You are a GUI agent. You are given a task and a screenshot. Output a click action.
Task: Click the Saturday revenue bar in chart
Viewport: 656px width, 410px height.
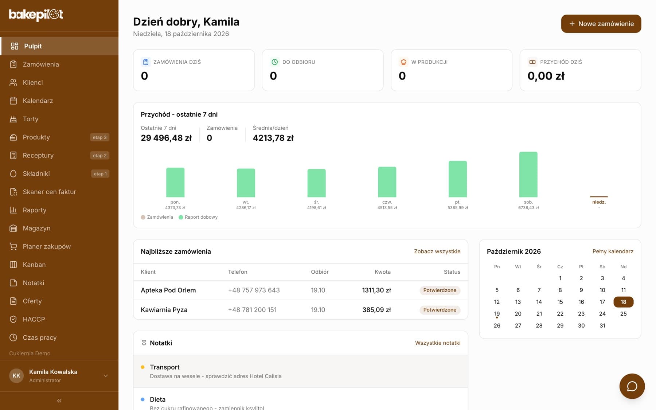(528, 174)
